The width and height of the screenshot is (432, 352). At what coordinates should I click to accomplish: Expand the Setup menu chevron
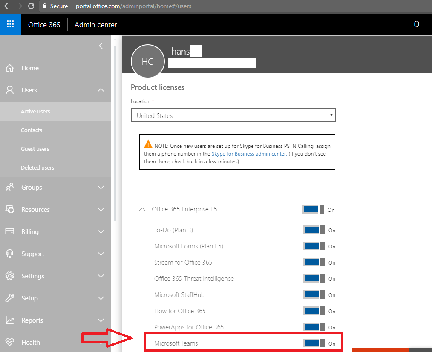coord(101,298)
